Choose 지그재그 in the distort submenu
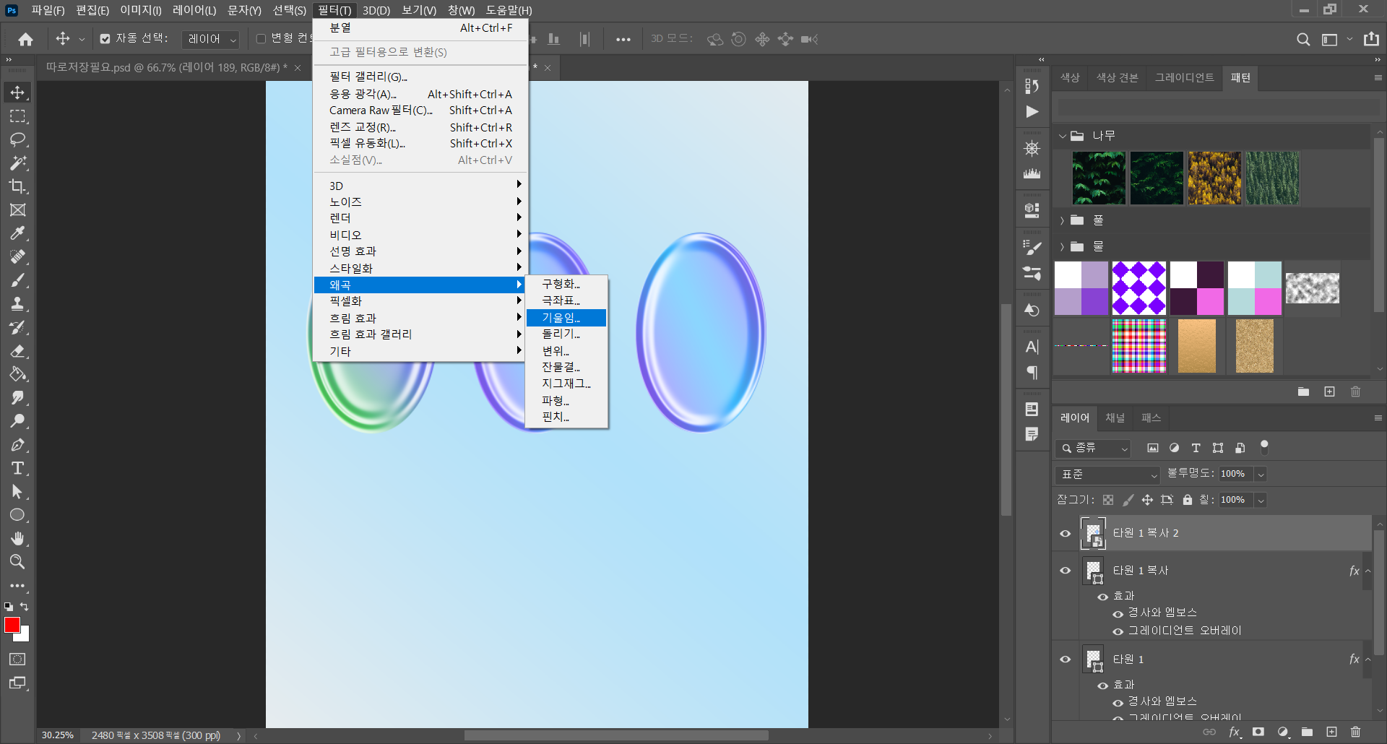This screenshot has height=744, width=1387. [566, 384]
